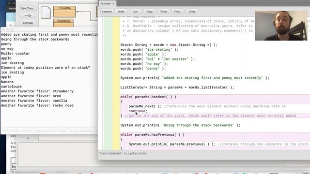Select the dependency arrow tool in BlueJ window
This screenshot has height=174, width=310.
(x=28, y=15)
